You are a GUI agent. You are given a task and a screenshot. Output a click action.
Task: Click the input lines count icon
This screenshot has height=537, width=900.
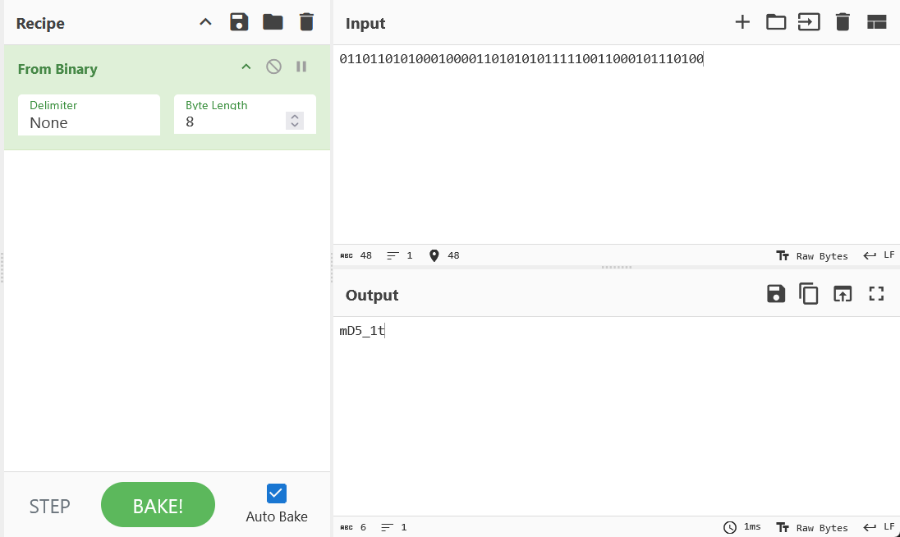[x=393, y=256]
